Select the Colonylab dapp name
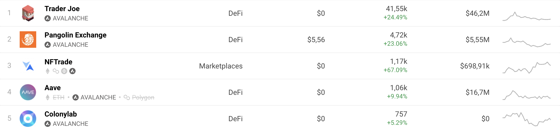Screen dimensions: 560x131 click(x=61, y=114)
